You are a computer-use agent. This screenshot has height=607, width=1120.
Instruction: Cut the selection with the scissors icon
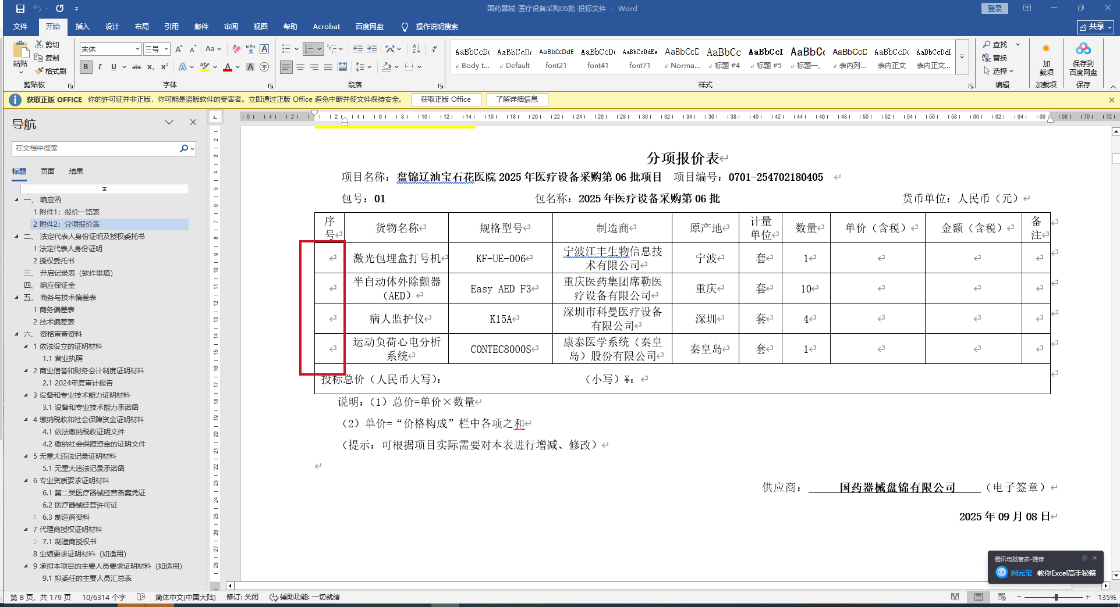tap(39, 44)
